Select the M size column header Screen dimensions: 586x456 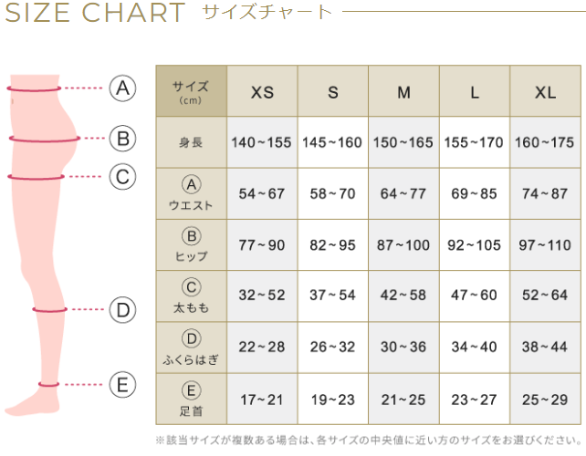point(404,92)
